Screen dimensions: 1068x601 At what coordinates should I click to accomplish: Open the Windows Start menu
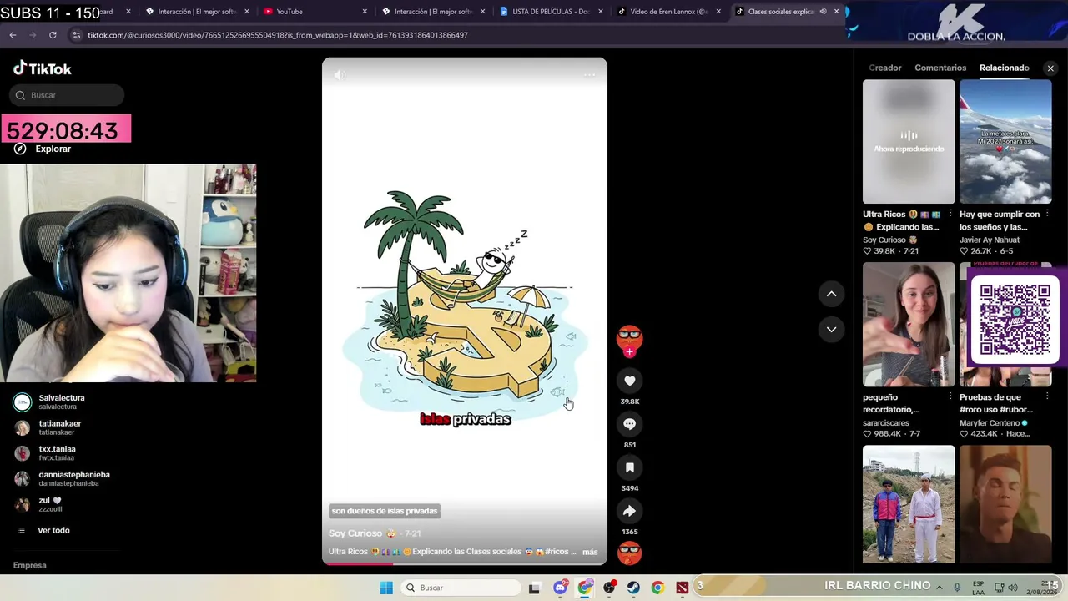pos(386,588)
